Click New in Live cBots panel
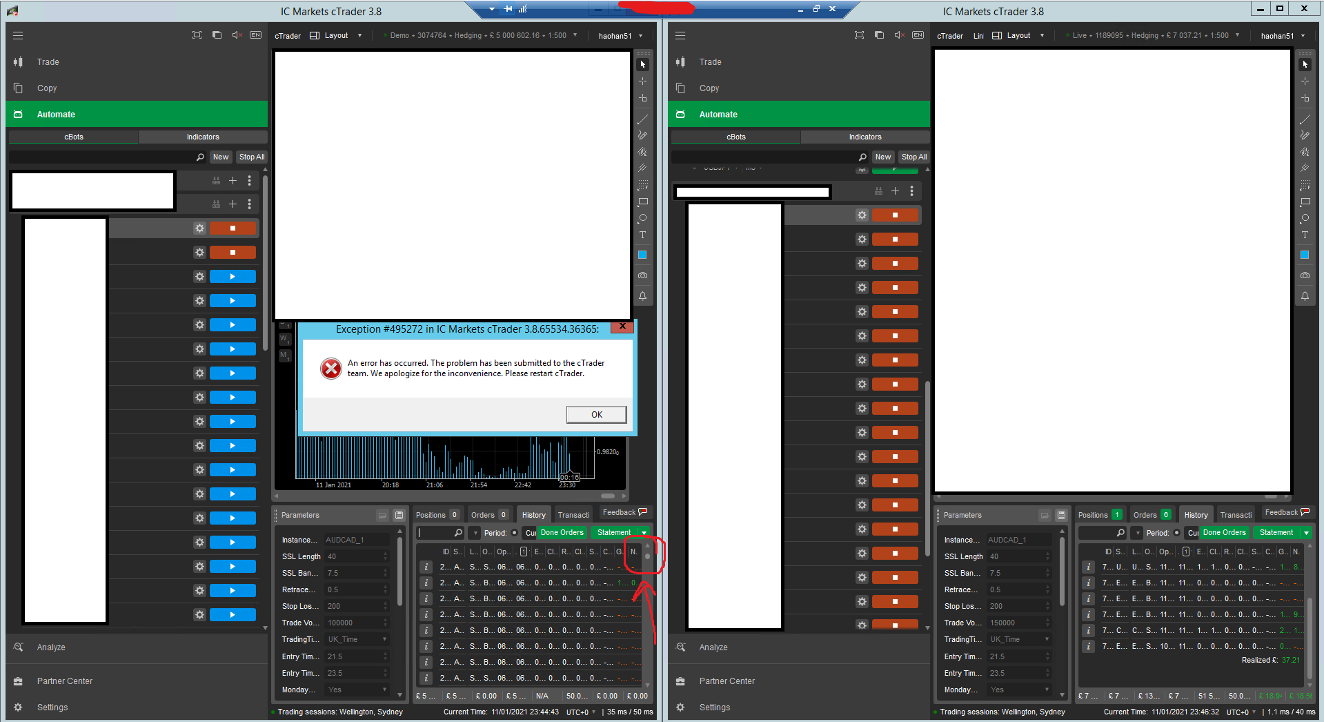The image size is (1324, 722). pyautogui.click(x=883, y=157)
